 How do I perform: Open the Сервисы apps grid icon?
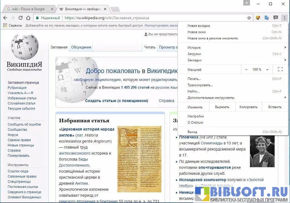tap(5, 26)
